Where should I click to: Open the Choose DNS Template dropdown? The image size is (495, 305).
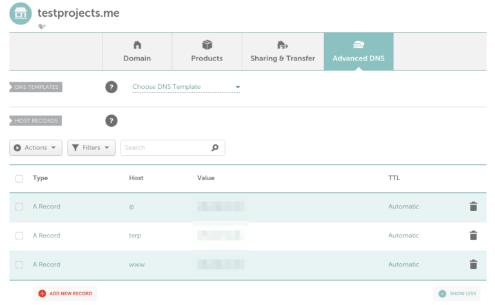coord(186,87)
